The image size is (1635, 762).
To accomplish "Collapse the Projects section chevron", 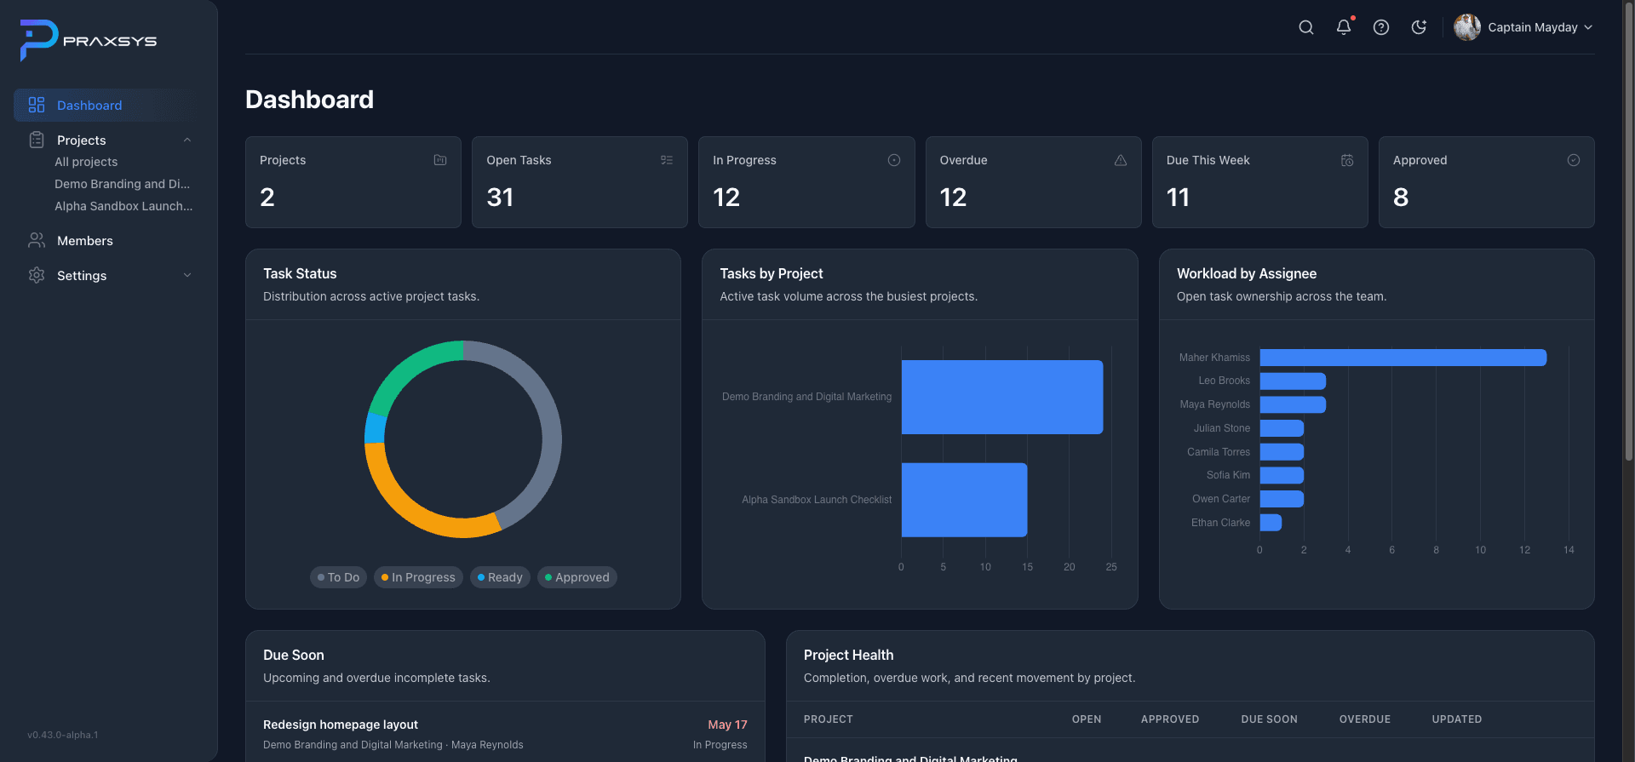I will click(187, 140).
